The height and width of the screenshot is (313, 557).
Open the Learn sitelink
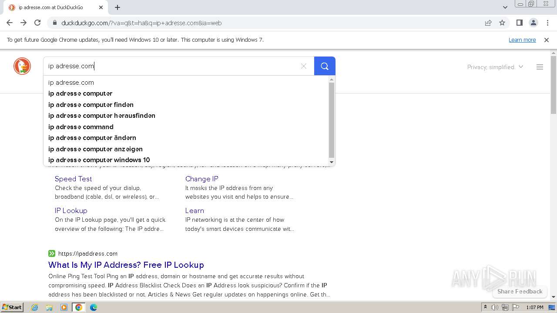pyautogui.click(x=195, y=210)
